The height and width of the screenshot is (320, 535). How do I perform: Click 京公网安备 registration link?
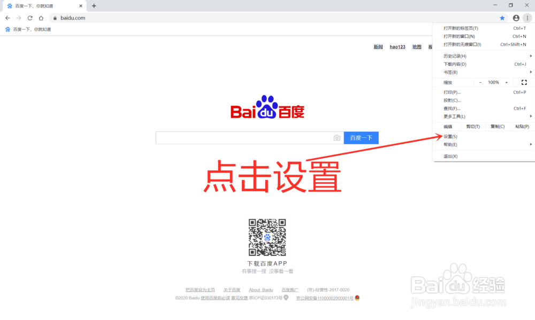click(325, 298)
